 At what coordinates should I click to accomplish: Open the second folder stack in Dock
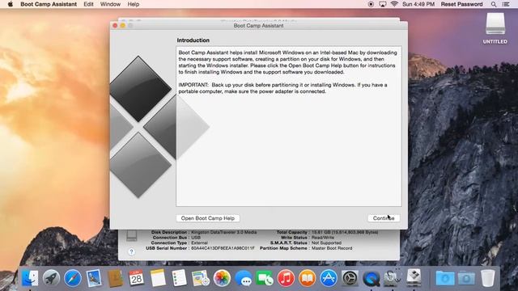466,278
